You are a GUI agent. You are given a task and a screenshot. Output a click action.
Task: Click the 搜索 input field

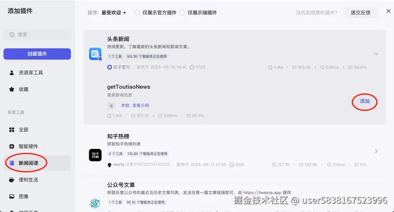click(x=37, y=35)
